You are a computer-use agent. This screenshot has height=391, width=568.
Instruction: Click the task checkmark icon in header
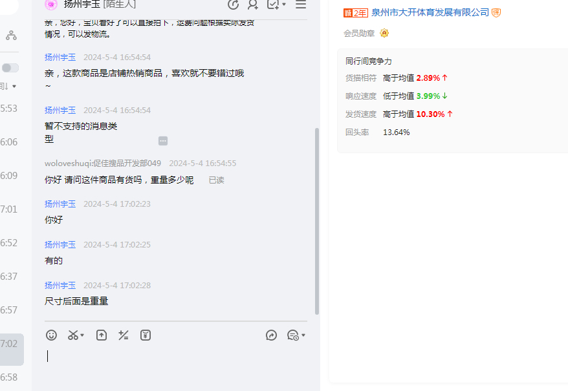(x=273, y=5)
